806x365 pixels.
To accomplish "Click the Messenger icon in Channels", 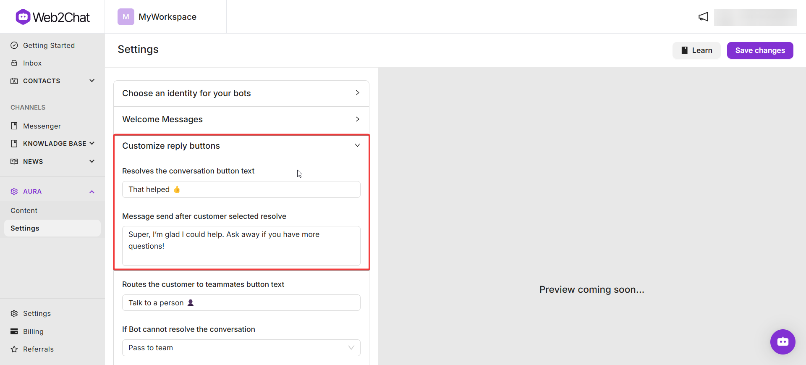I will tap(14, 126).
